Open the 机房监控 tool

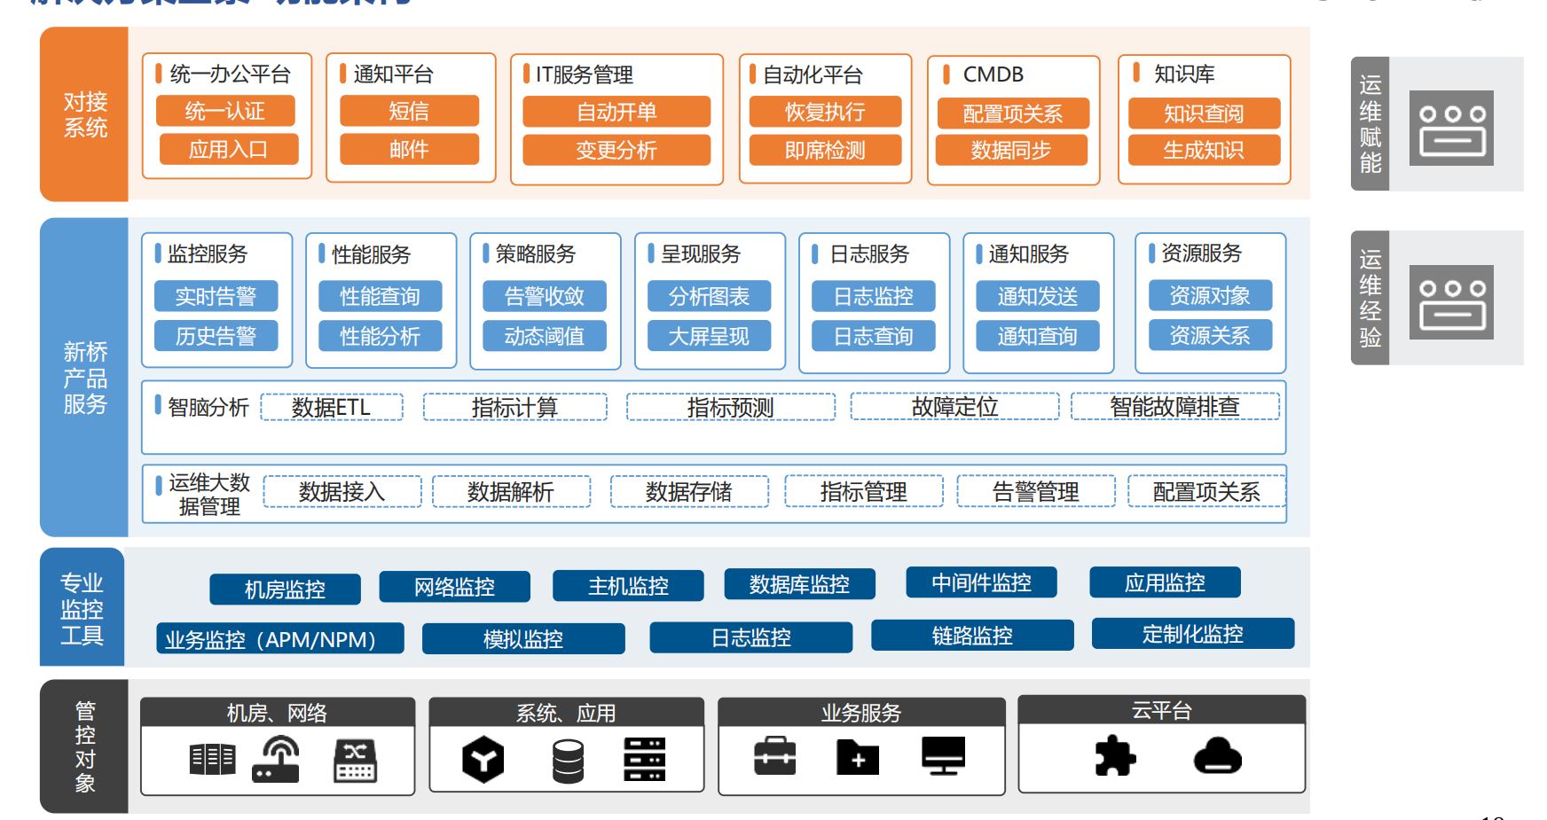coord(285,590)
